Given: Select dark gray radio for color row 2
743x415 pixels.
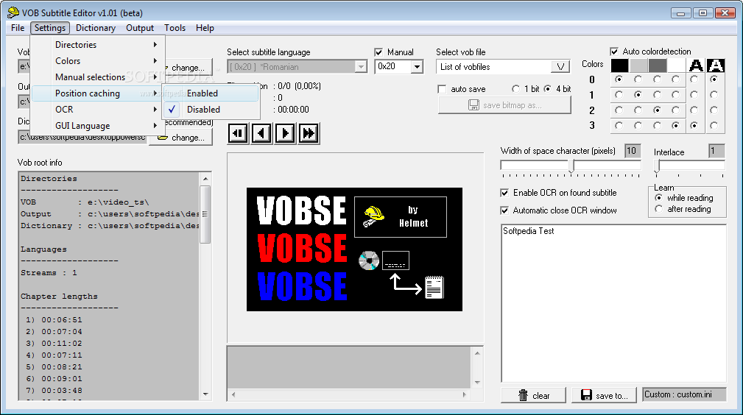Looking at the screenshot, I should [657, 110].
